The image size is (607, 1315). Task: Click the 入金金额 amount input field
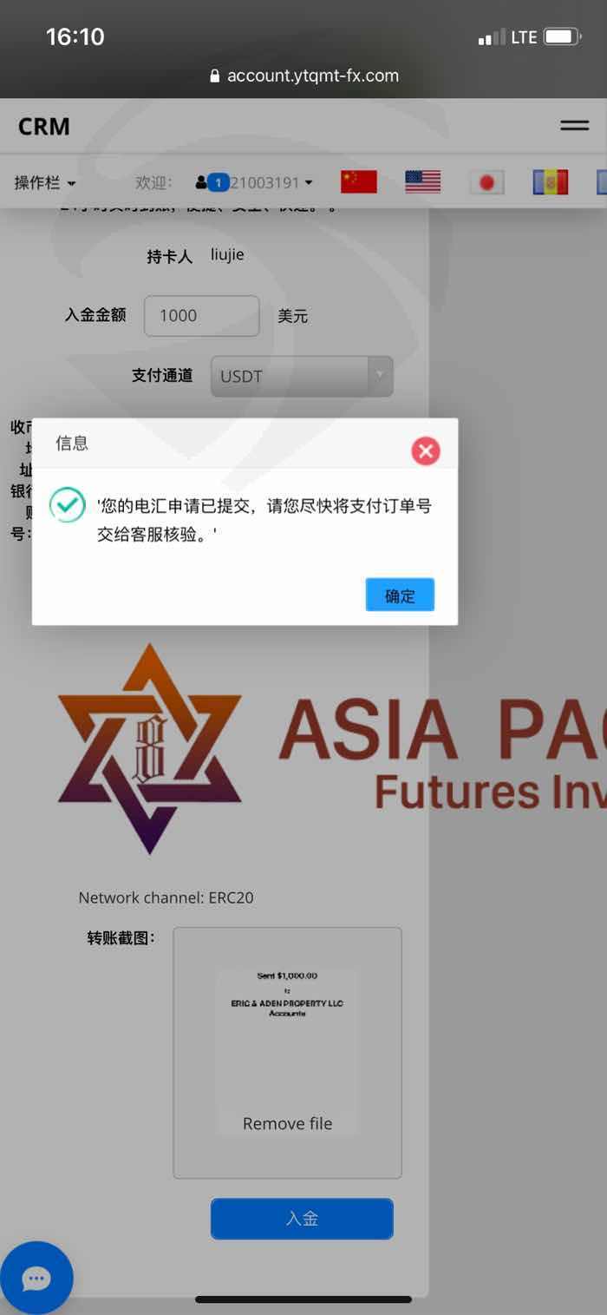201,316
